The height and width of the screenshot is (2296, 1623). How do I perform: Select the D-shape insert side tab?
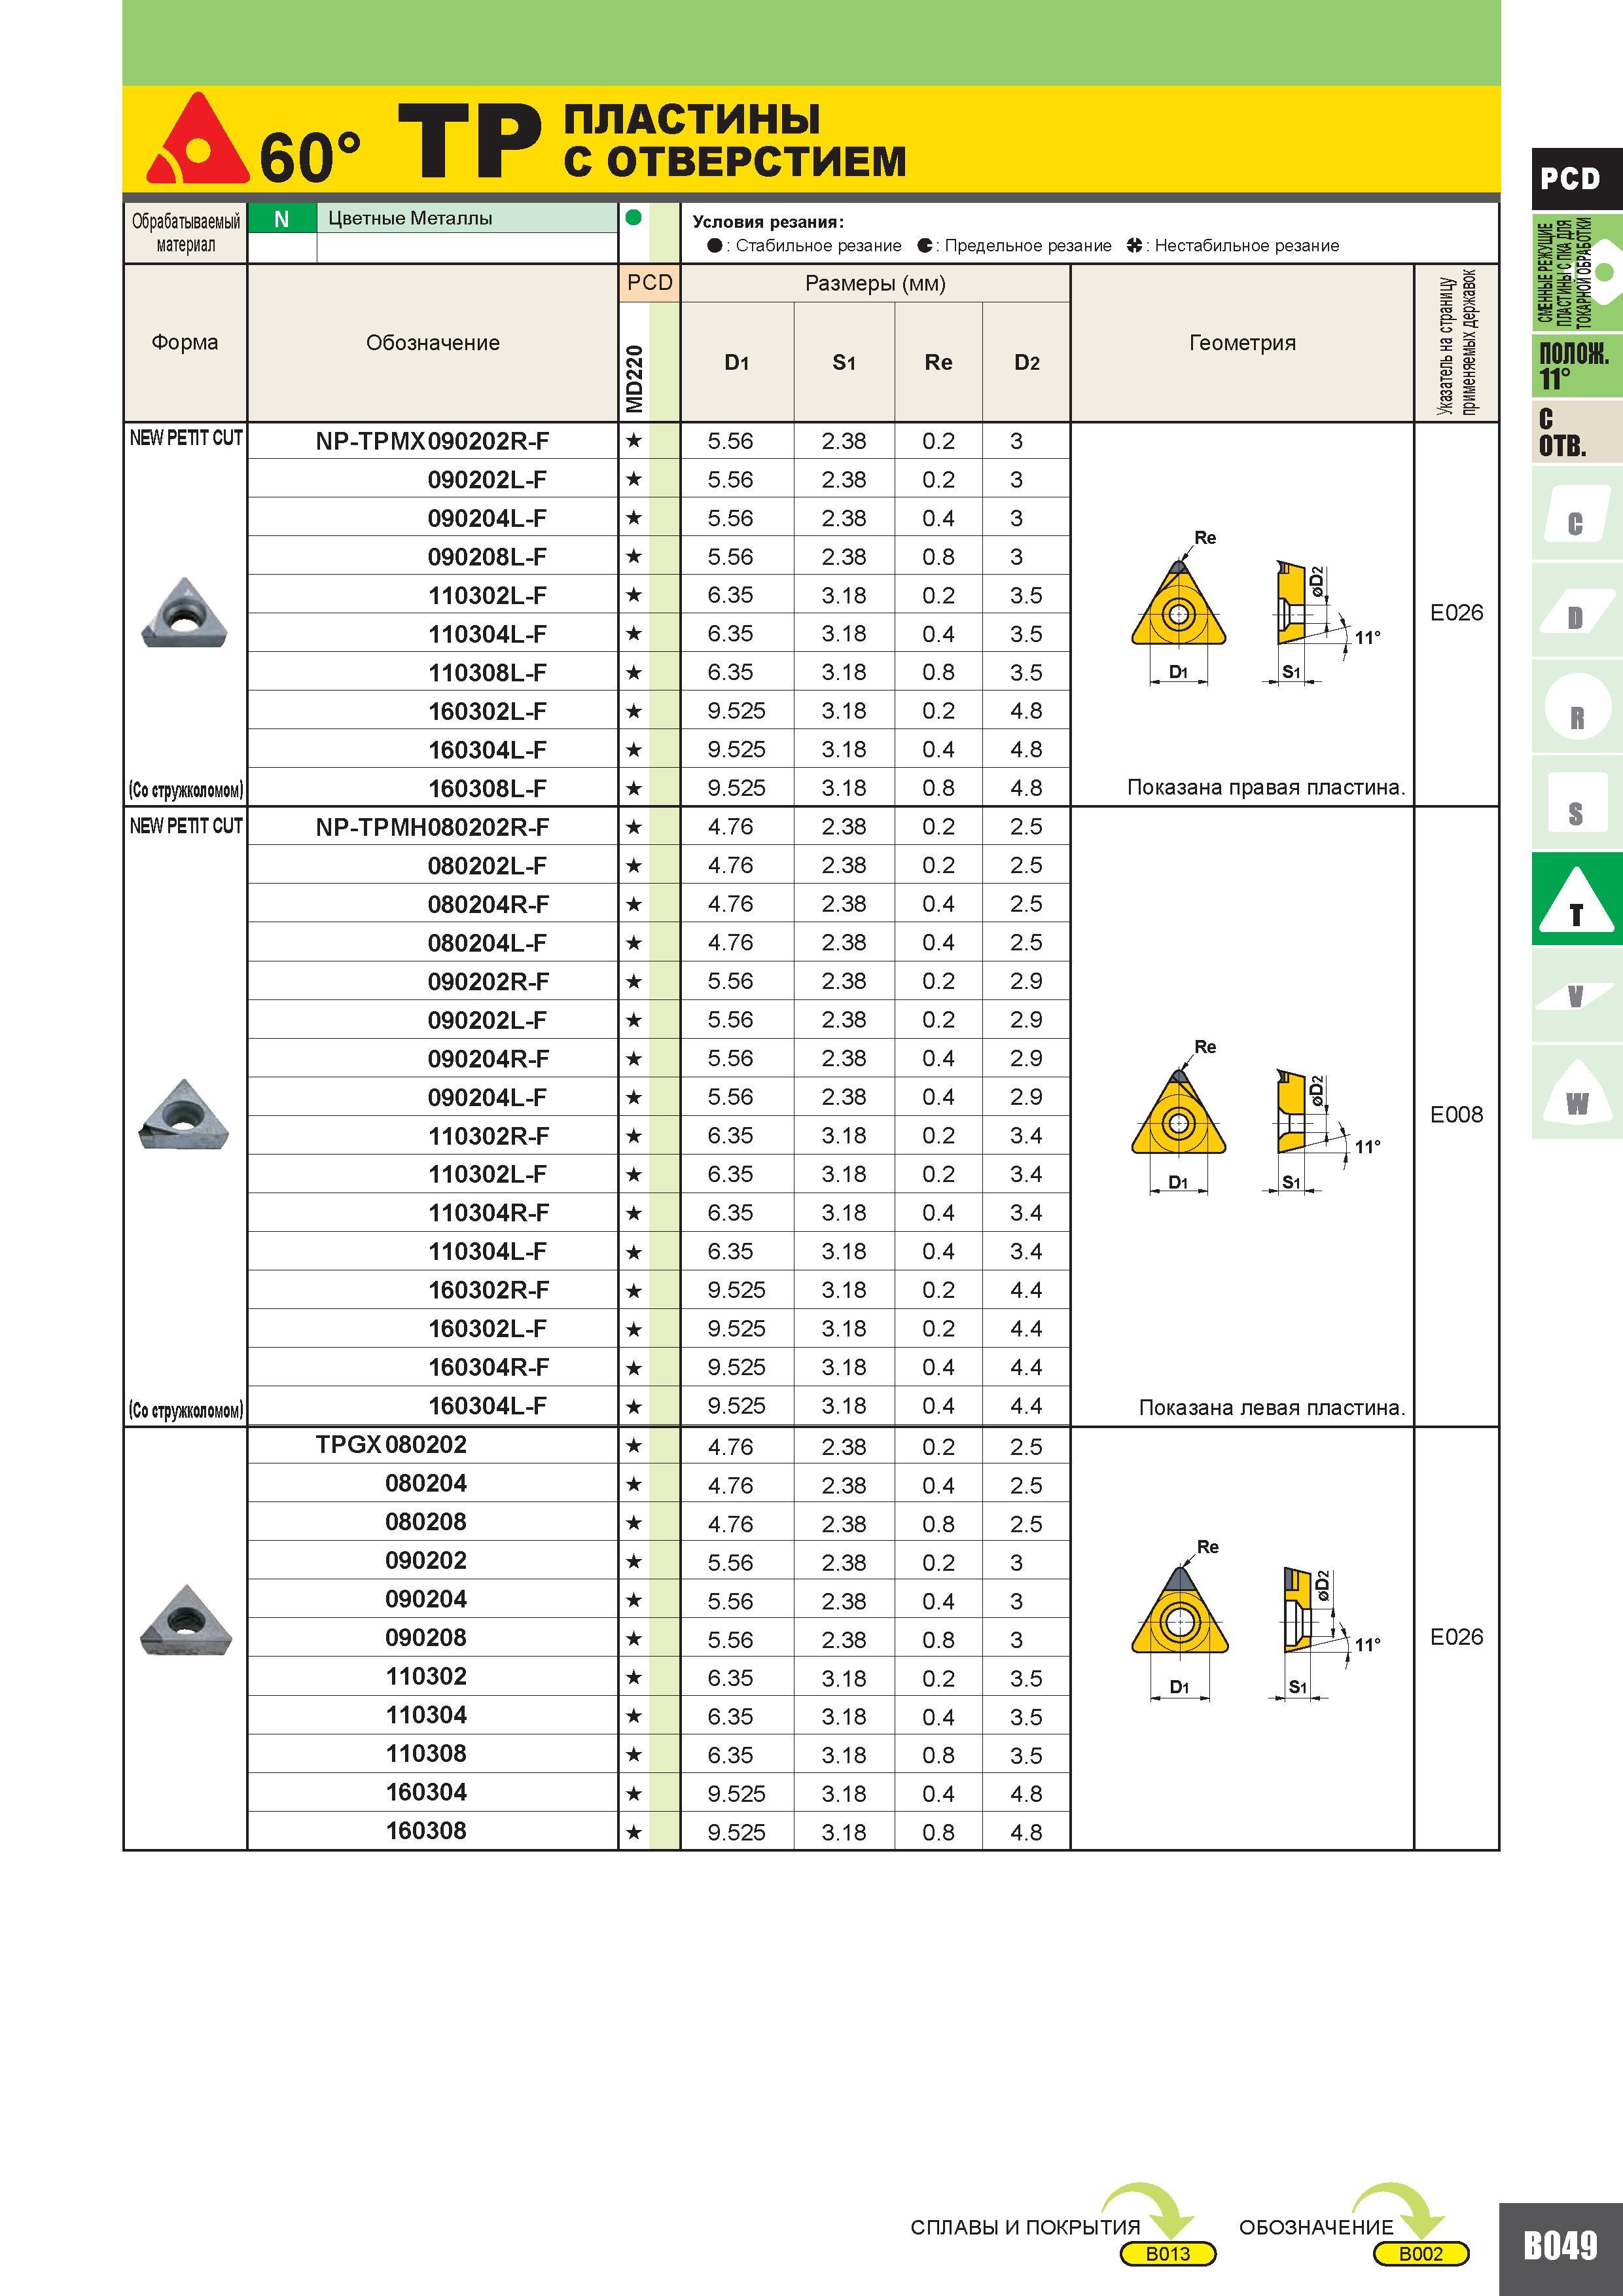(x=1577, y=610)
